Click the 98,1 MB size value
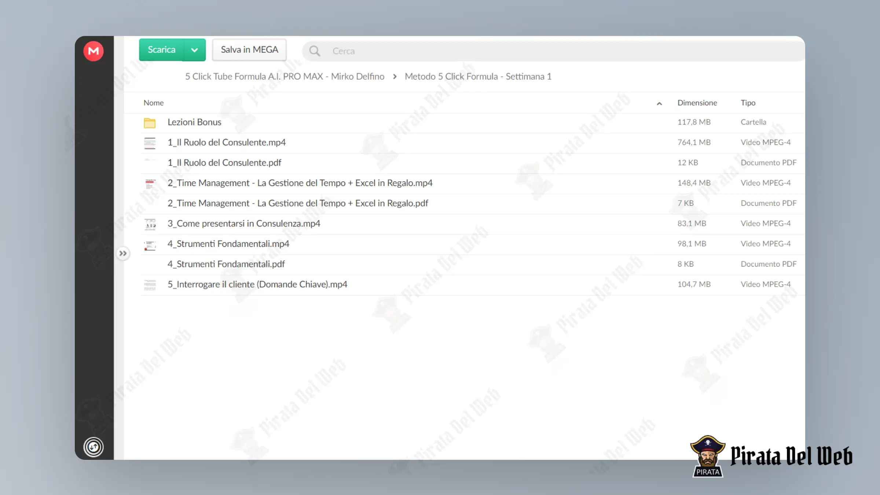The image size is (880, 495). pos(692,243)
